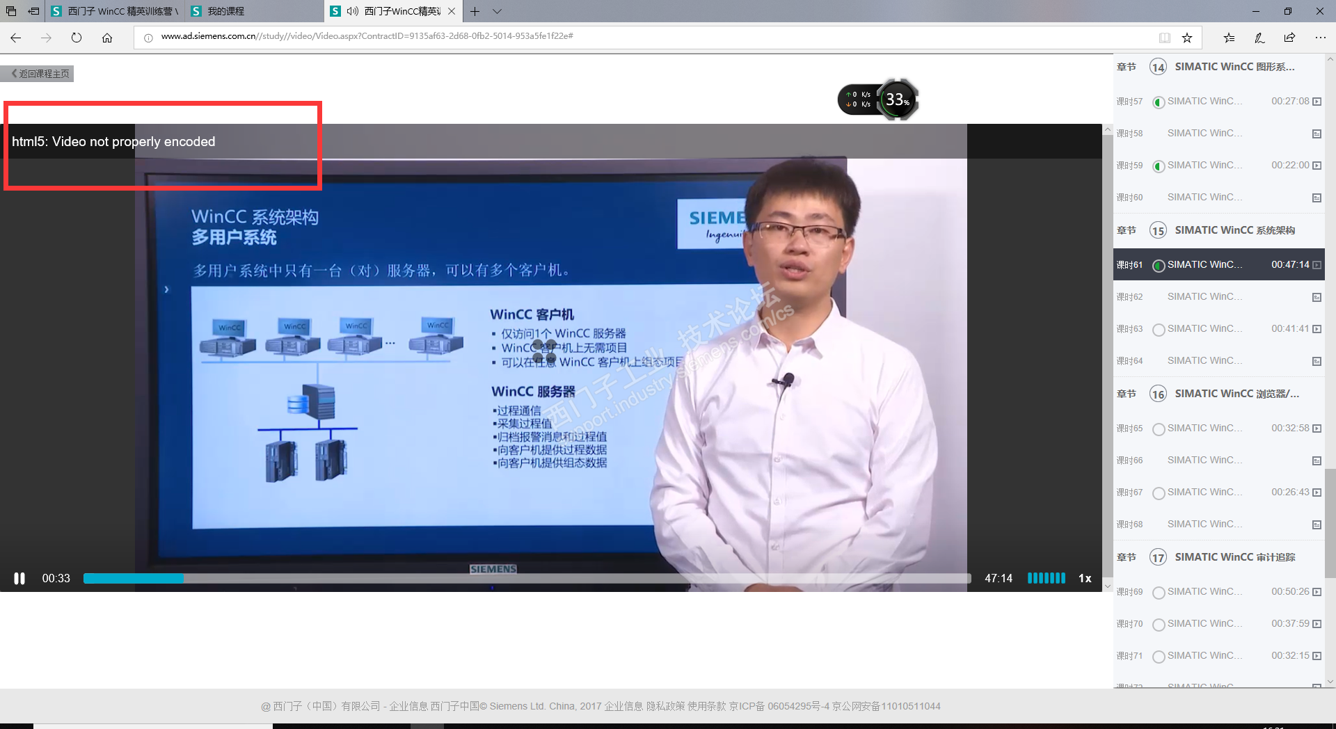This screenshot has width=1336, height=729.
Task: Open the 京ICP备 06054295号-4 footer link
Action: pyautogui.click(x=779, y=706)
